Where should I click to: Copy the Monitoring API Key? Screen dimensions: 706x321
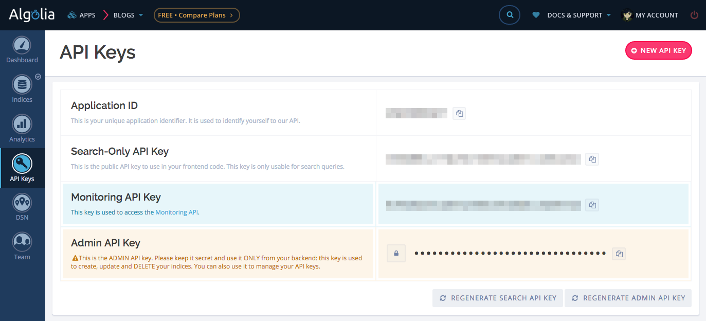(592, 205)
